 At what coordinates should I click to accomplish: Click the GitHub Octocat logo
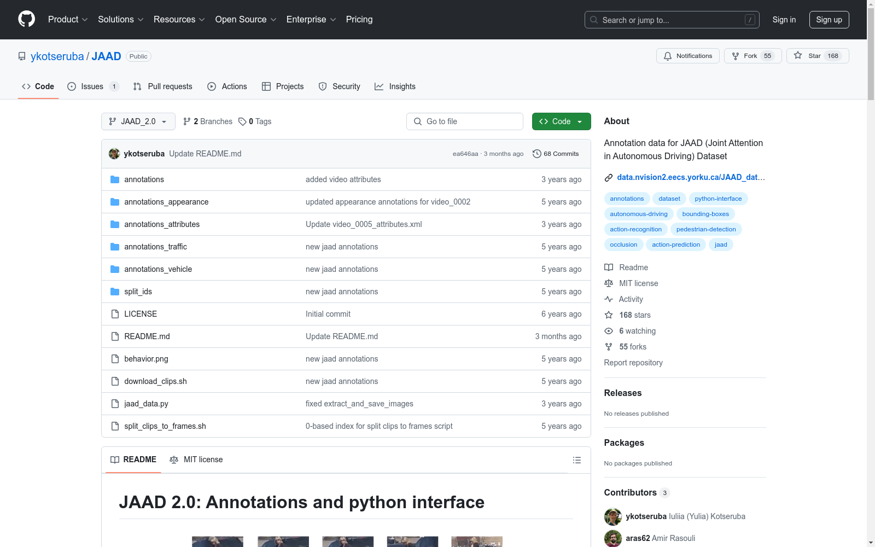click(26, 19)
